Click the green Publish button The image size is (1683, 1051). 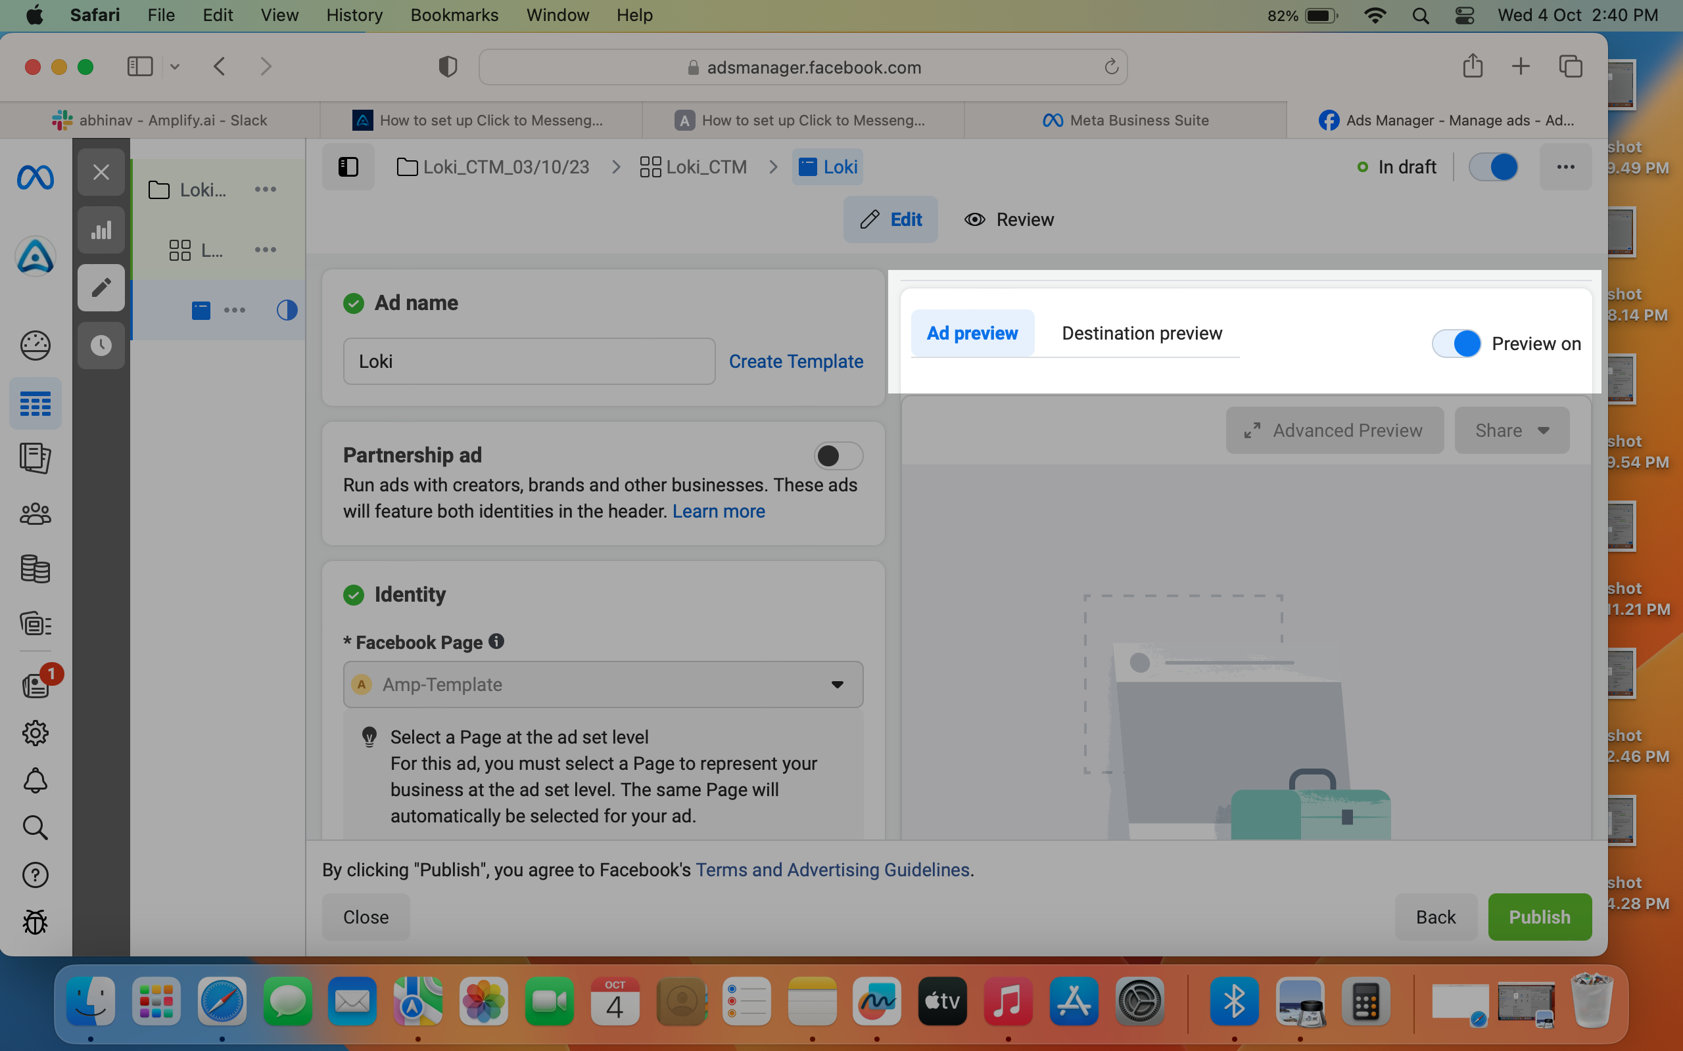pyautogui.click(x=1539, y=917)
